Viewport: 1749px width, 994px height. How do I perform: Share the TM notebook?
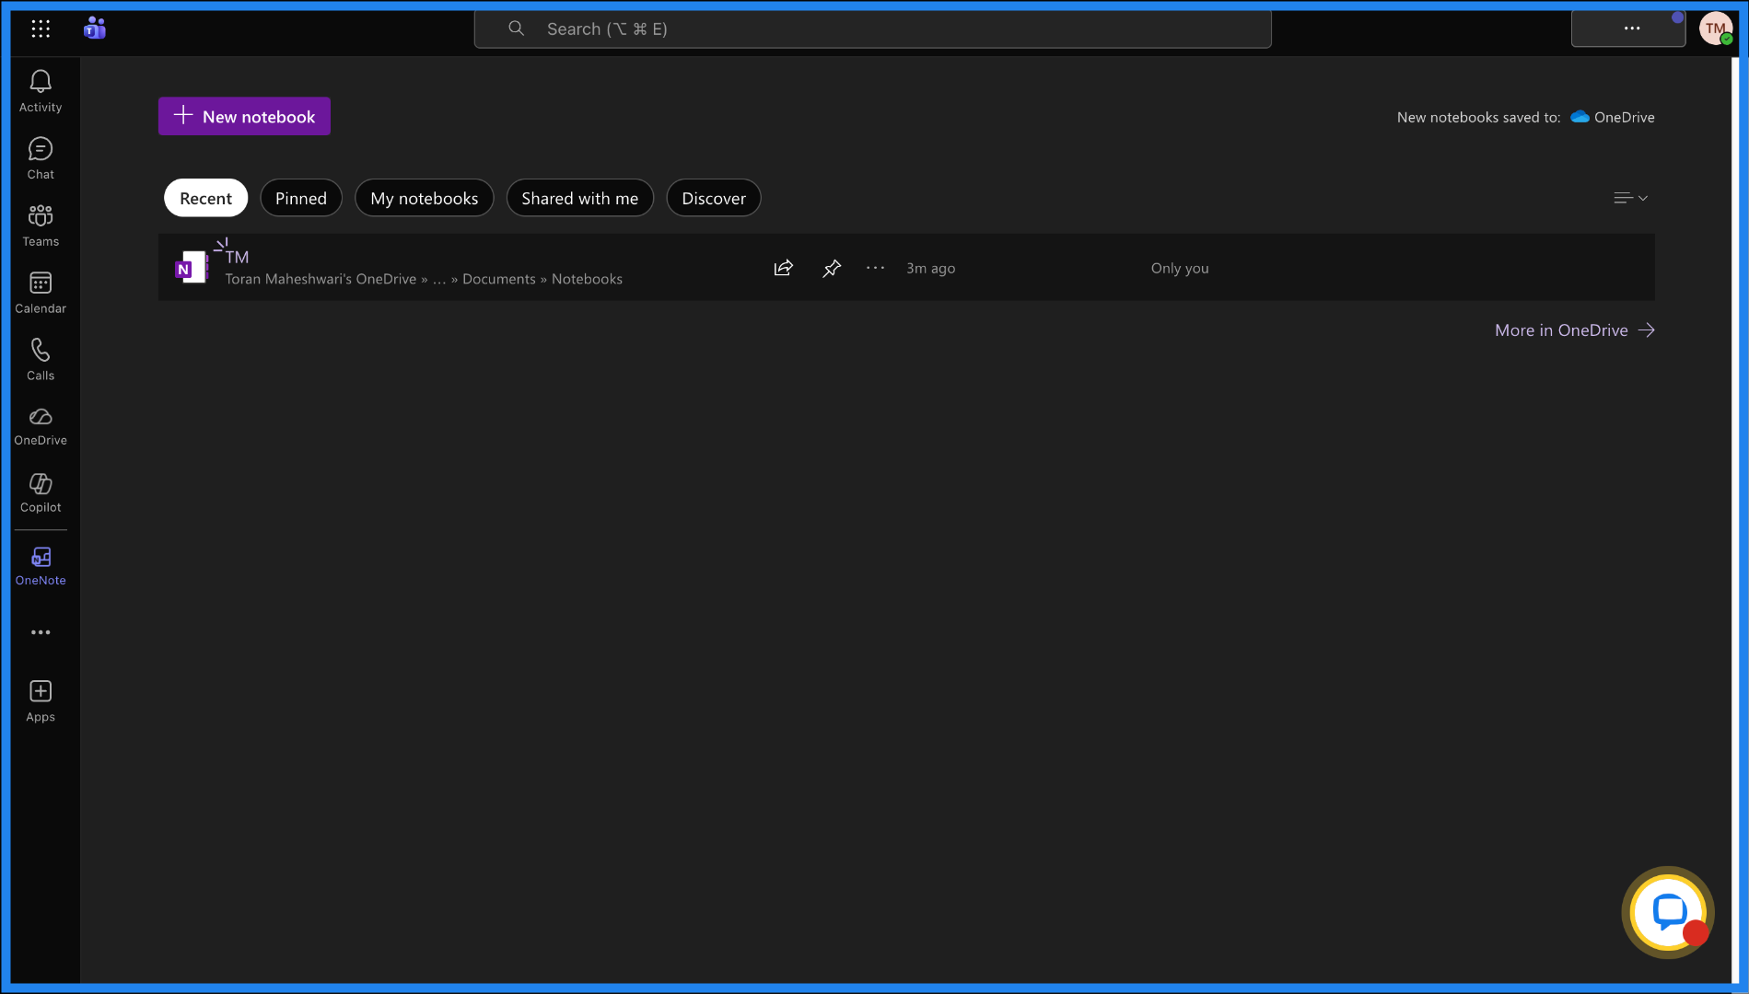(x=784, y=268)
